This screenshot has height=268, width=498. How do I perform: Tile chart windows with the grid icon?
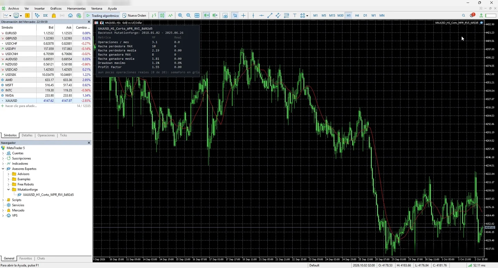197,16
